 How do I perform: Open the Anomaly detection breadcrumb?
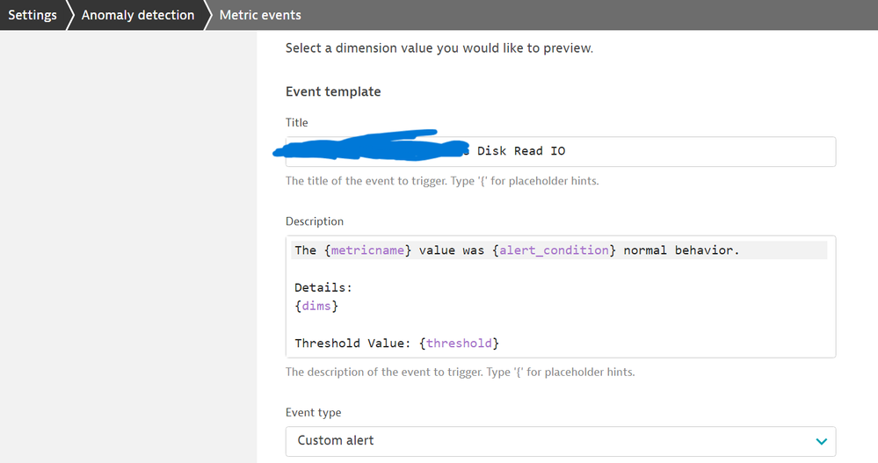point(137,15)
